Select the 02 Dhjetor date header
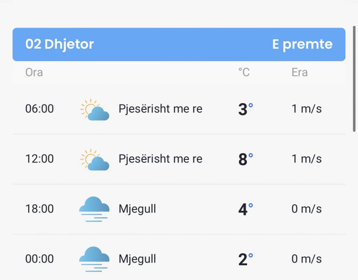Viewport: 358px width, 280px height. pyautogui.click(x=60, y=44)
